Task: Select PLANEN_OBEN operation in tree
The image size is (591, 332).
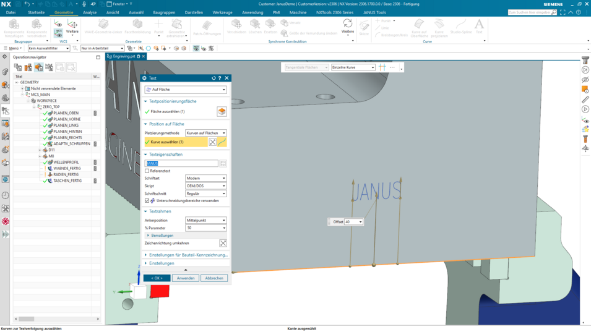Action: pos(66,113)
